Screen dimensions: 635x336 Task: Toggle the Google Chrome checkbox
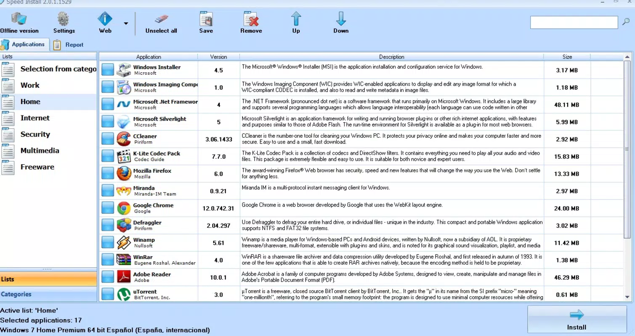click(x=108, y=208)
